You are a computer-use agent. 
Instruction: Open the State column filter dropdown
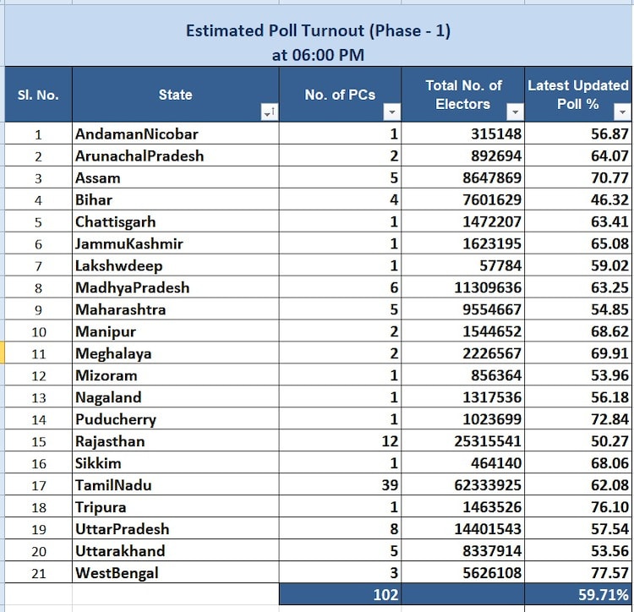click(270, 112)
